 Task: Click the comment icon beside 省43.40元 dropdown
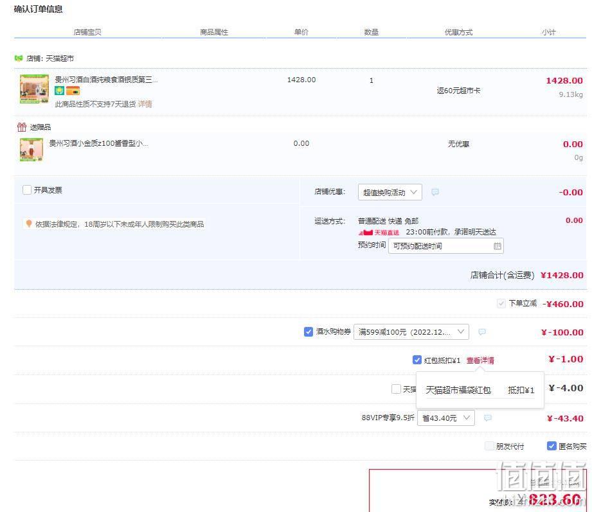pyautogui.click(x=488, y=418)
